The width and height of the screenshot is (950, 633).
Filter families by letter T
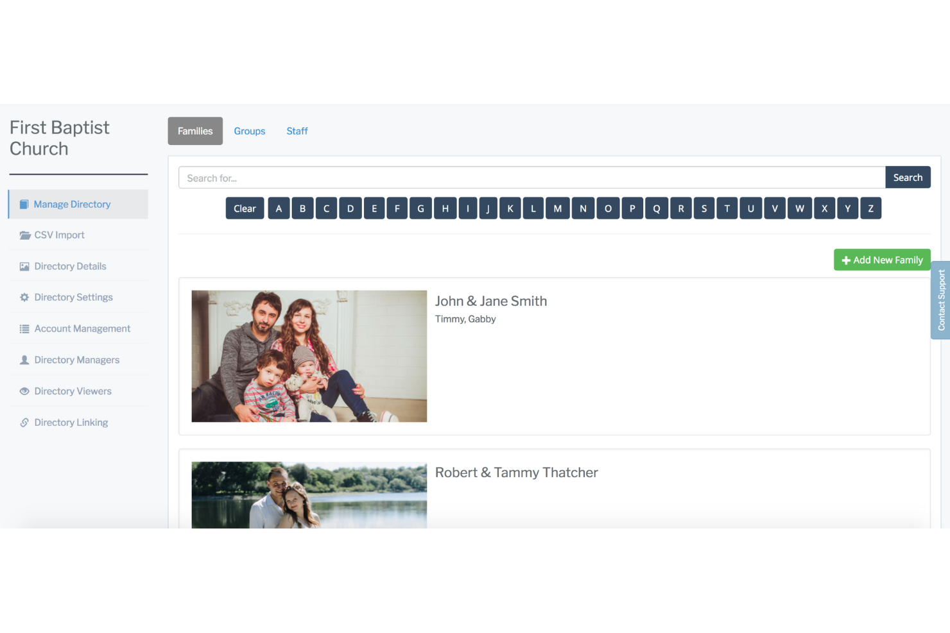[x=727, y=208]
